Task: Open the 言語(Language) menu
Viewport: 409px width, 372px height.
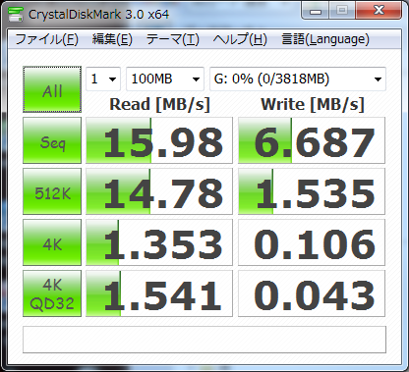Action: pyautogui.click(x=325, y=39)
